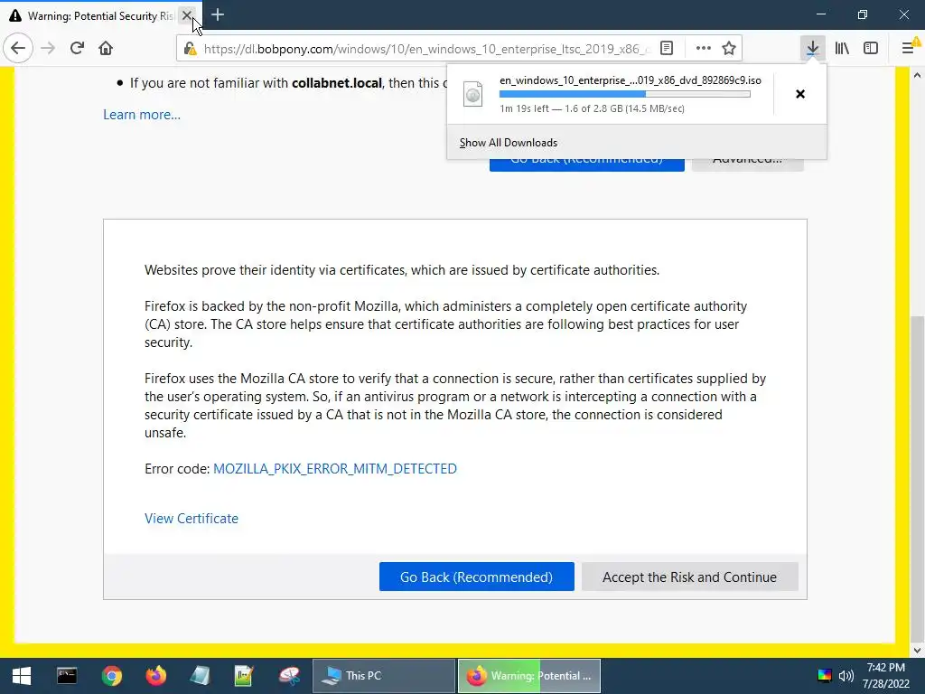The width and height of the screenshot is (925, 694).
Task: Open the Windows Start menu
Action: point(22,676)
